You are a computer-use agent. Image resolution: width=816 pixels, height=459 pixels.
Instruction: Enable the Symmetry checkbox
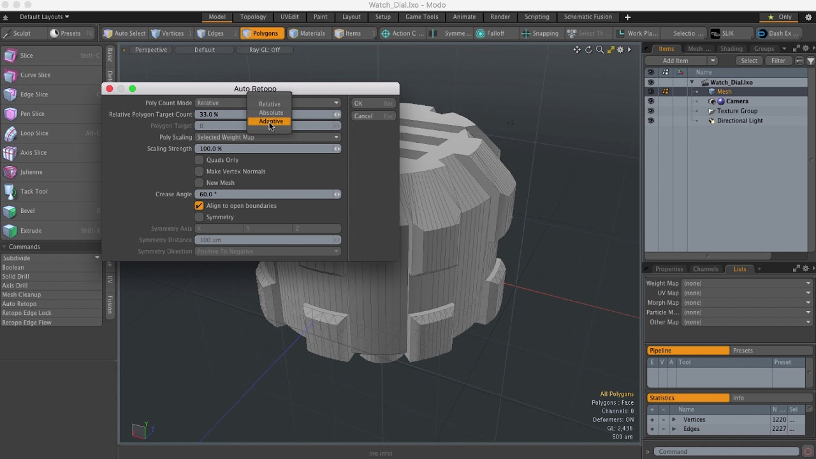(199, 217)
